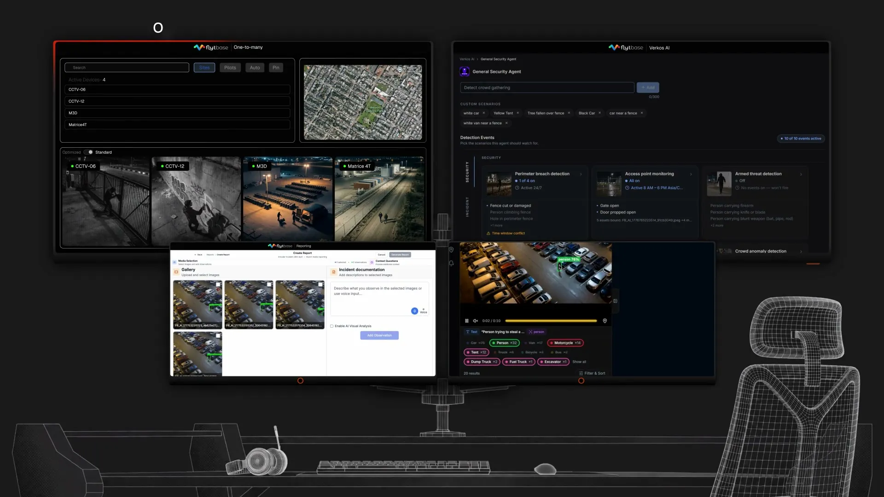Click the map pin icon above the notification bell
Image resolution: width=884 pixels, height=497 pixels.
coord(451,249)
